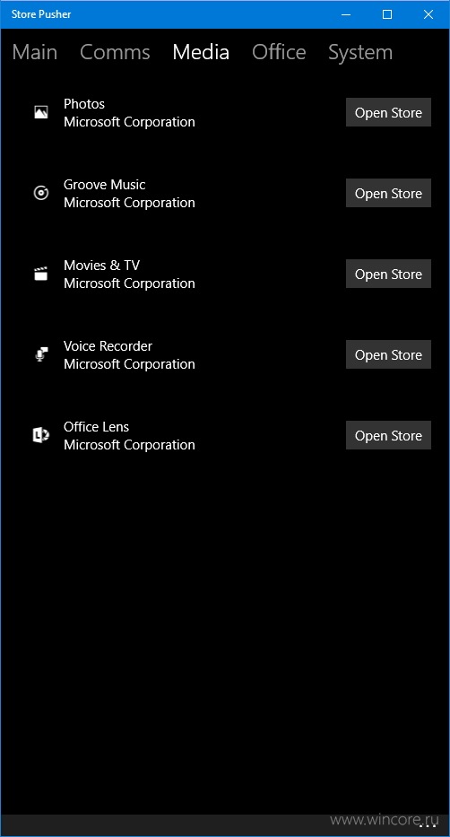Minimize the Store Pusher window
This screenshot has height=837, width=450.
point(347,14)
